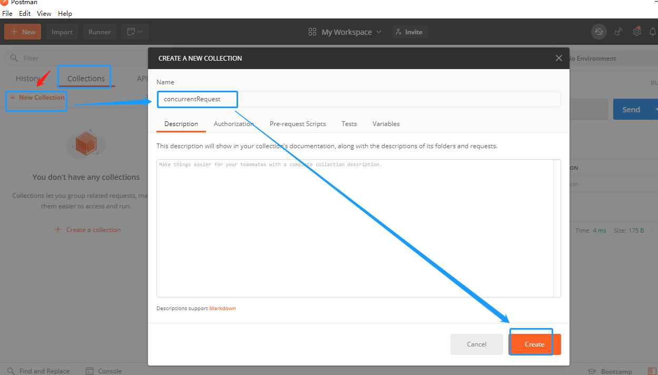Viewport: 658px width, 375px height.
Task: Click the new window icon in toolbar
Action: click(x=131, y=32)
